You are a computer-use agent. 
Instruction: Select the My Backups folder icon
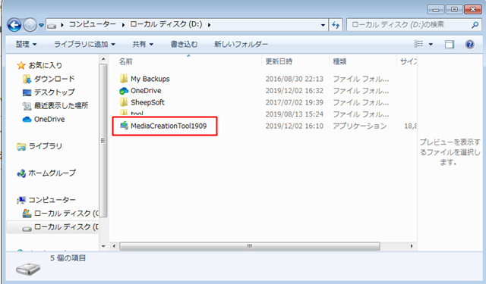[124, 79]
